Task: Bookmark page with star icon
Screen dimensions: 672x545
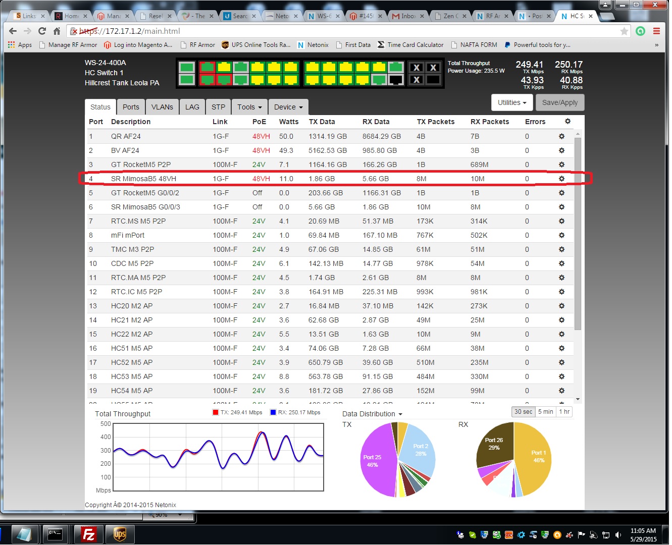Action: [625, 31]
